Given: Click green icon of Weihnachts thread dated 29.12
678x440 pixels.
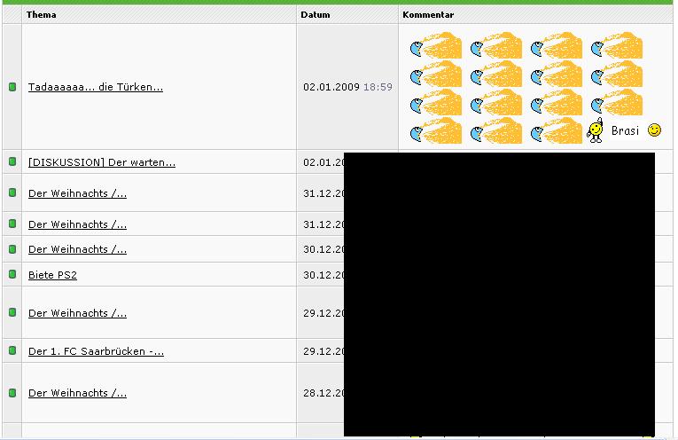Looking at the screenshot, I should (12, 312).
